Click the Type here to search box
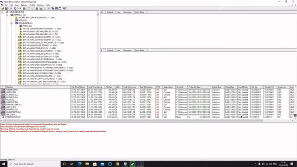The image size is (297, 167). (34, 164)
